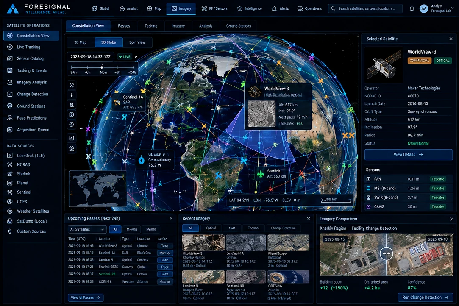Open Change Detection in sidebar
459x306 pixels.
pyautogui.click(x=32, y=94)
